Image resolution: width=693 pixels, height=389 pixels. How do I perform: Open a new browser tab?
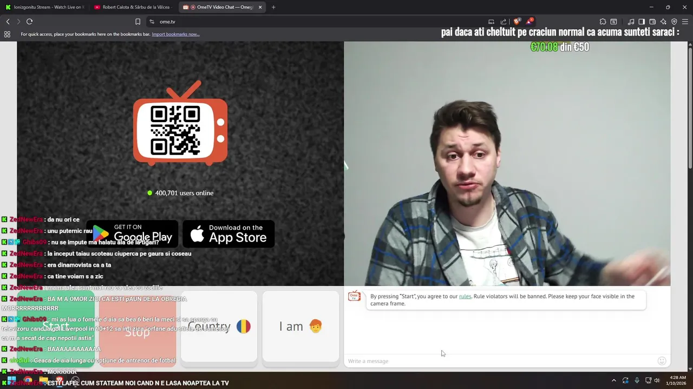tap(273, 7)
